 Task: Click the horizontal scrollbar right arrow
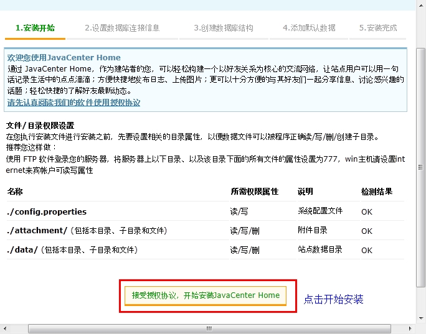coord(410,328)
